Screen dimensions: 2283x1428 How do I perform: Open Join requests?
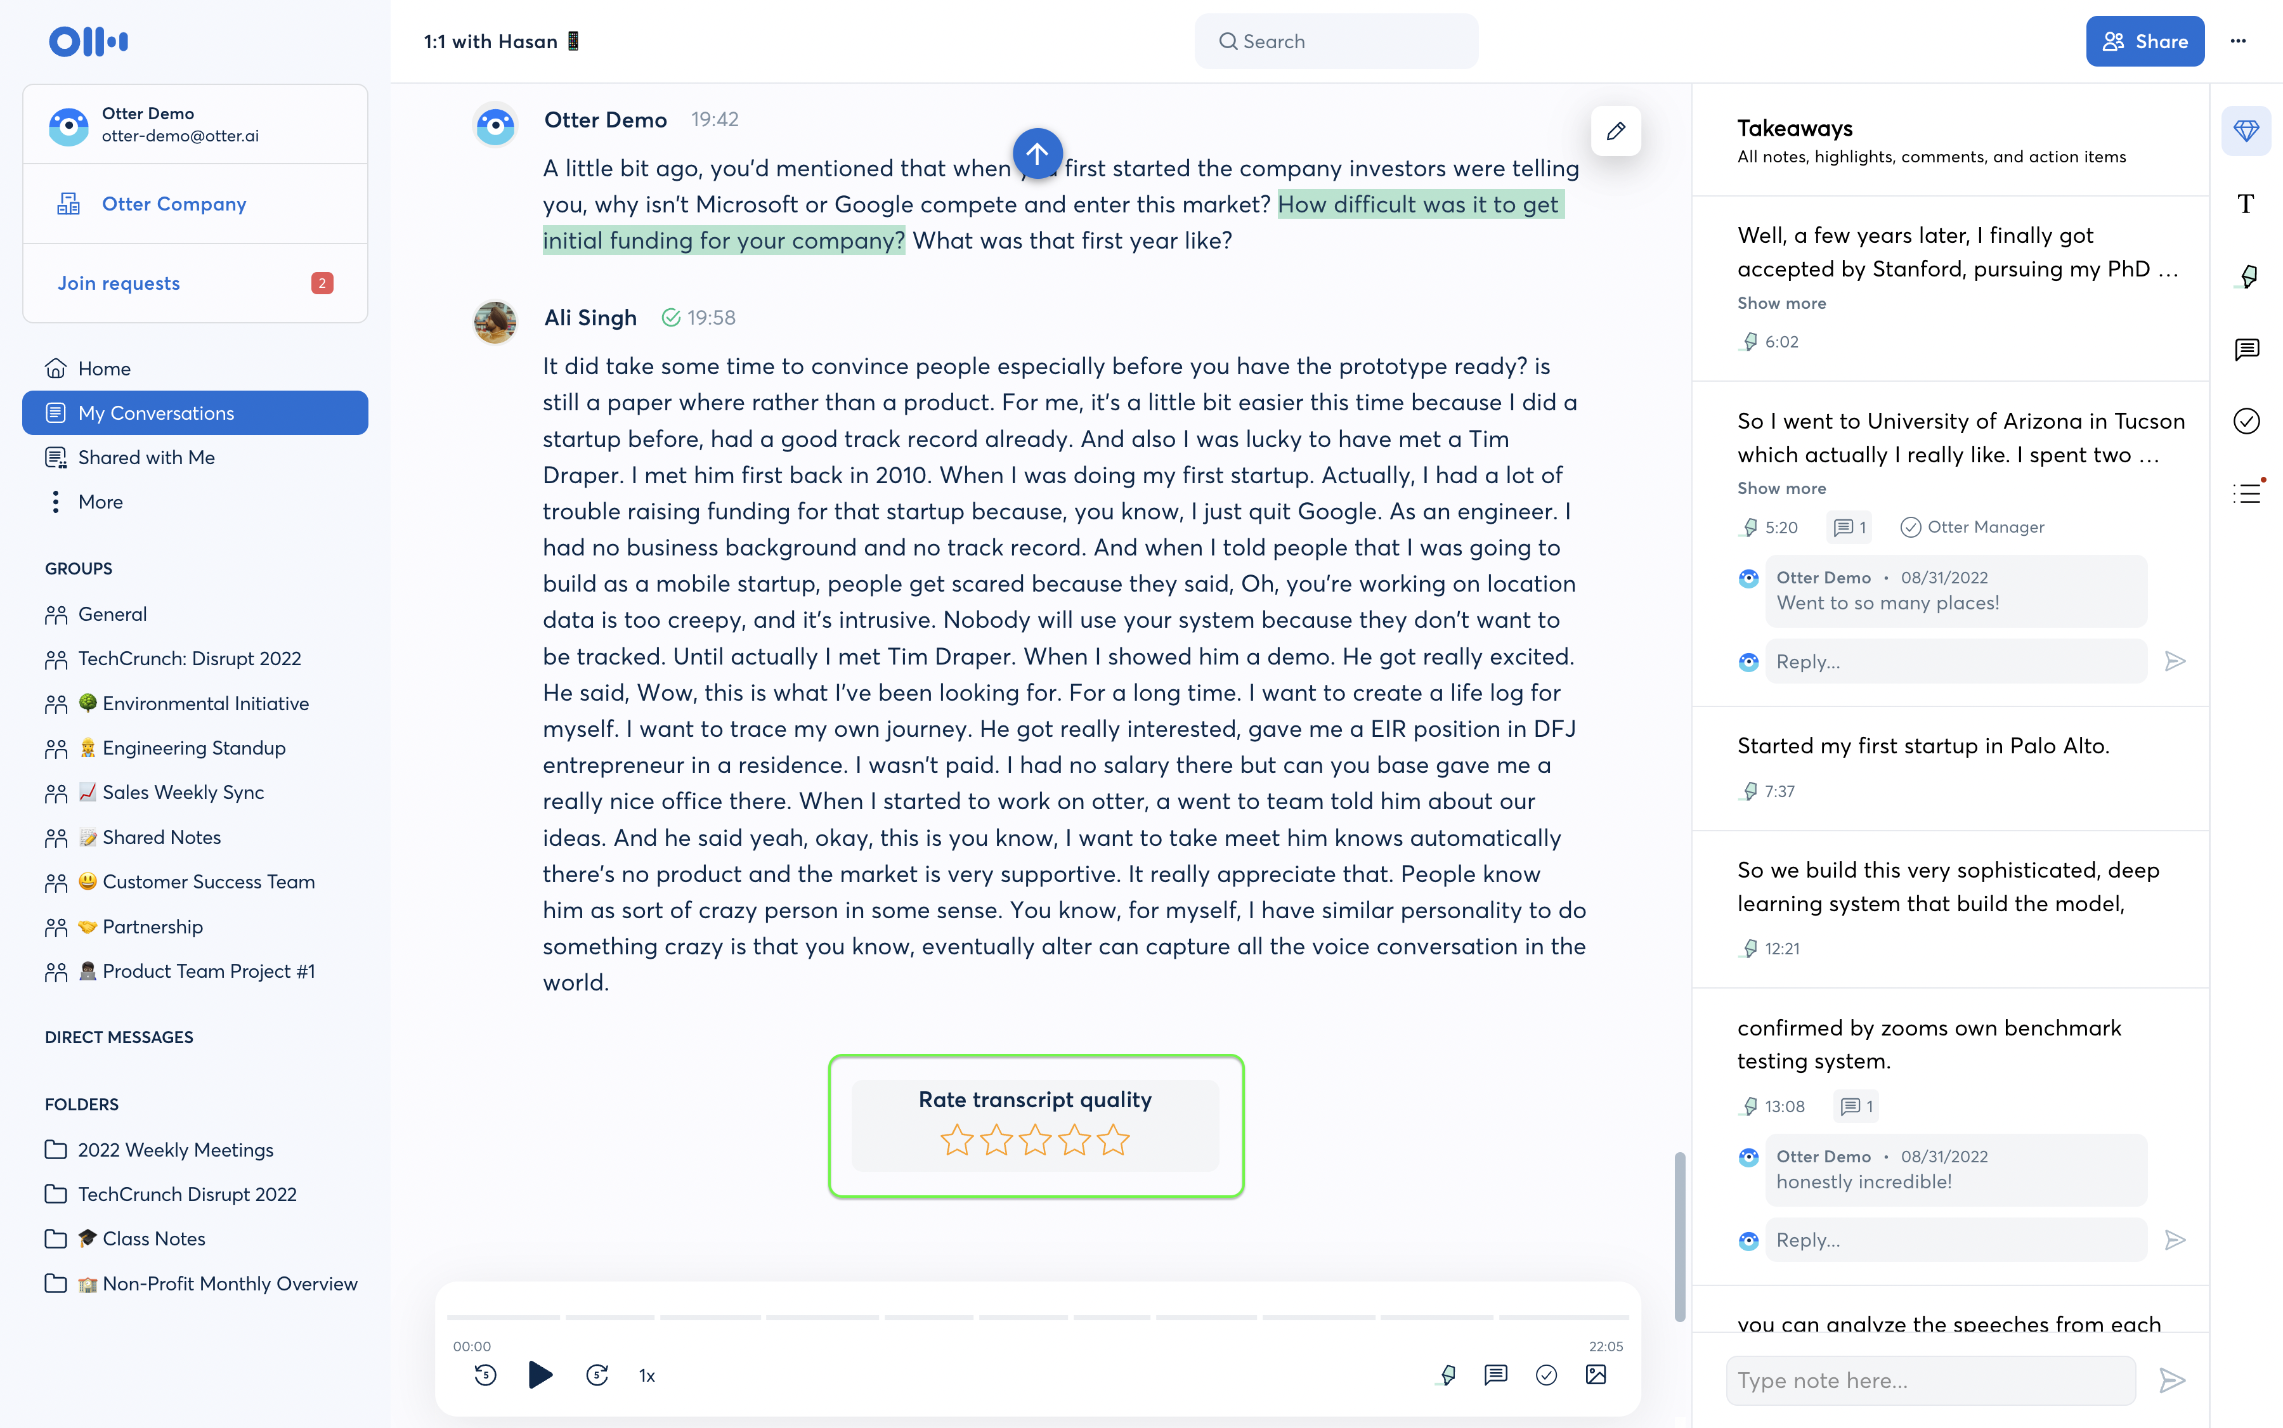[195, 283]
